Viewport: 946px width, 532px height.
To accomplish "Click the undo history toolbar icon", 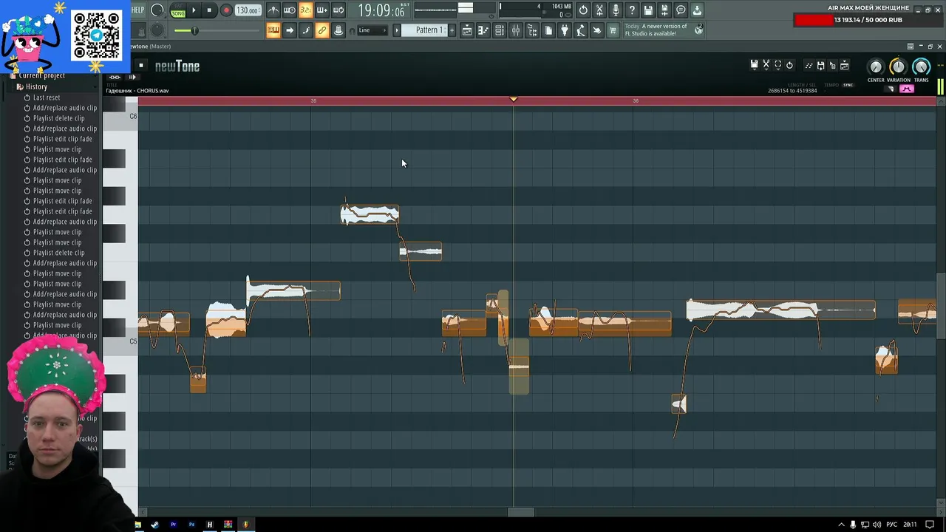I will pos(583,10).
